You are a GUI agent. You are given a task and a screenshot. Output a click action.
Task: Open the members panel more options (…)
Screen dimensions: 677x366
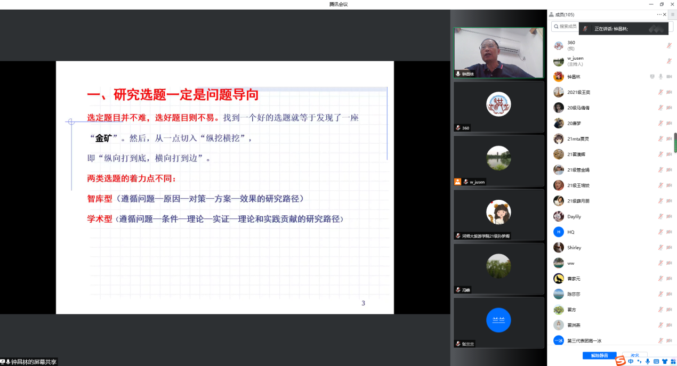click(659, 14)
